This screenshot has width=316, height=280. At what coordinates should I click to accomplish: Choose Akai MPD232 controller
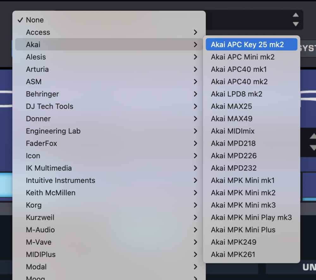(x=252, y=168)
